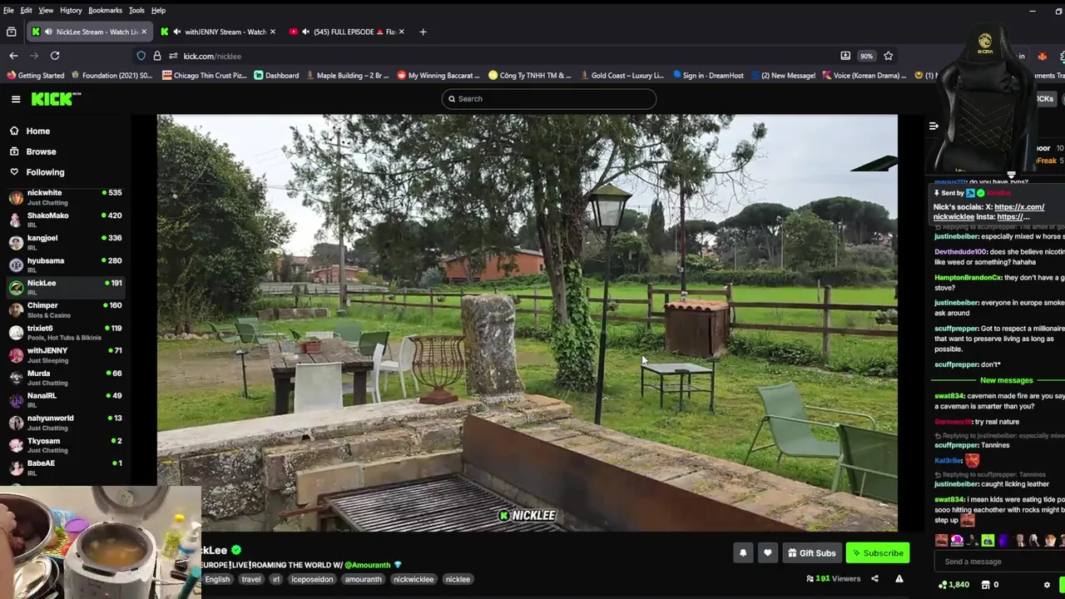
Task: Unmute the withJENNY Stream tab
Action: 177,32
